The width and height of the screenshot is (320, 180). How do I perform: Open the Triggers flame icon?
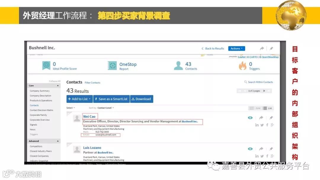tap(243, 66)
